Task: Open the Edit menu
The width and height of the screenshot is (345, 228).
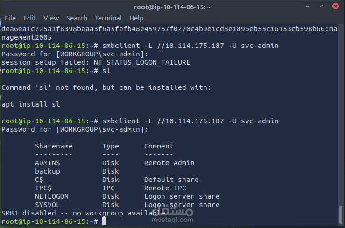Action: click(29, 18)
